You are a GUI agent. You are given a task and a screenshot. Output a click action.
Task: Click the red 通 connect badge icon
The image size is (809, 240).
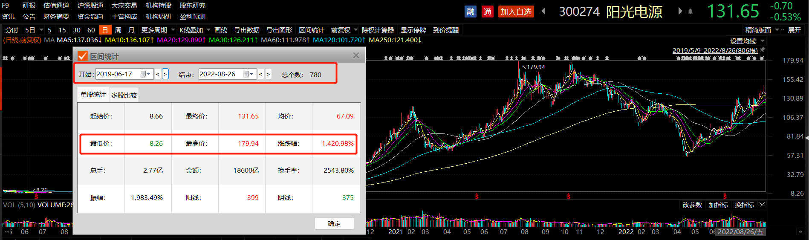[488, 12]
